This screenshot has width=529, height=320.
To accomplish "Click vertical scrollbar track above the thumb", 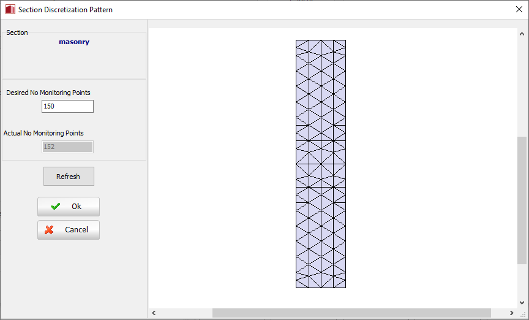I will pyautogui.click(x=522, y=86).
